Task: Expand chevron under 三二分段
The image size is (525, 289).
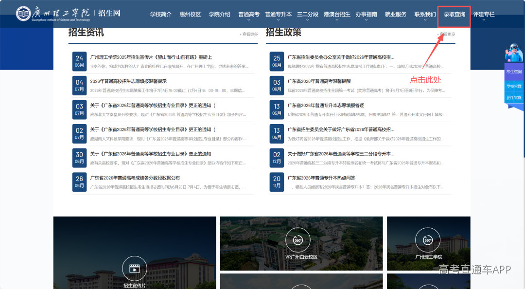Action: point(308,20)
